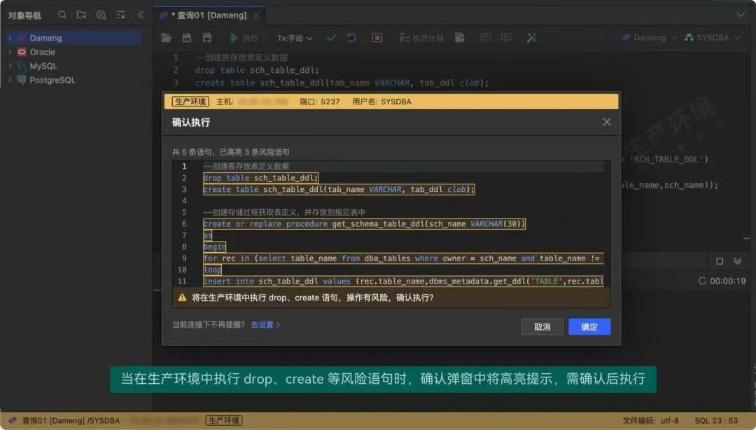
Task: Click the 生产环境 tag in dialog banner
Action: coord(190,102)
